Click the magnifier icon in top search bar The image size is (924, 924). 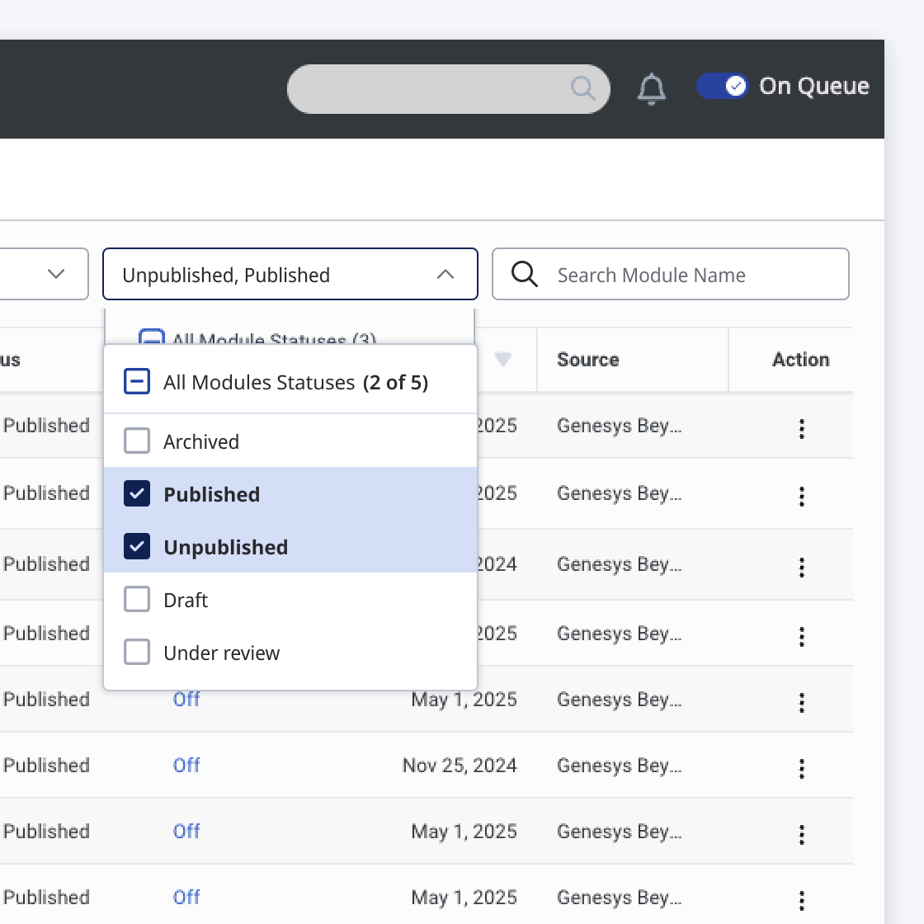tap(582, 88)
